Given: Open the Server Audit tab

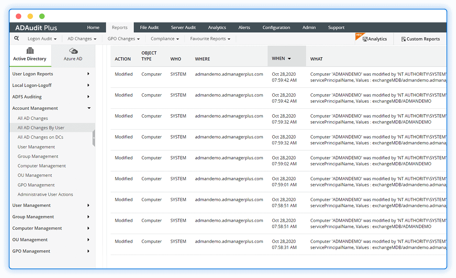Looking at the screenshot, I should [x=183, y=27].
